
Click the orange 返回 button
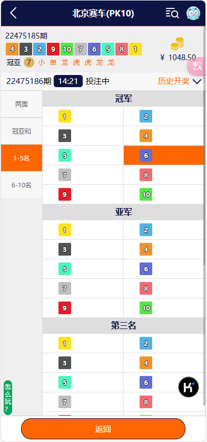pos(103,429)
